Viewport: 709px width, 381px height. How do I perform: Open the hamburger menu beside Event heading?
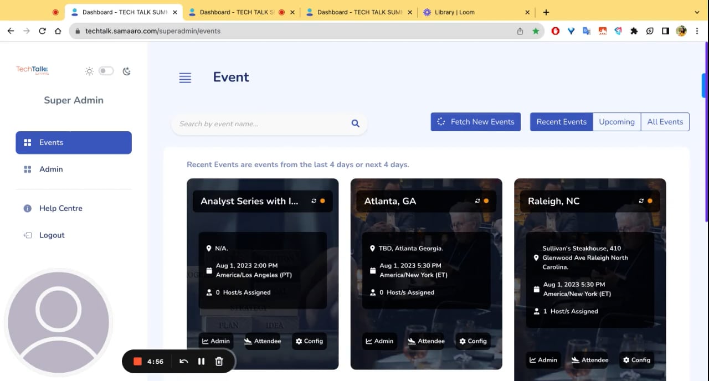[185, 78]
